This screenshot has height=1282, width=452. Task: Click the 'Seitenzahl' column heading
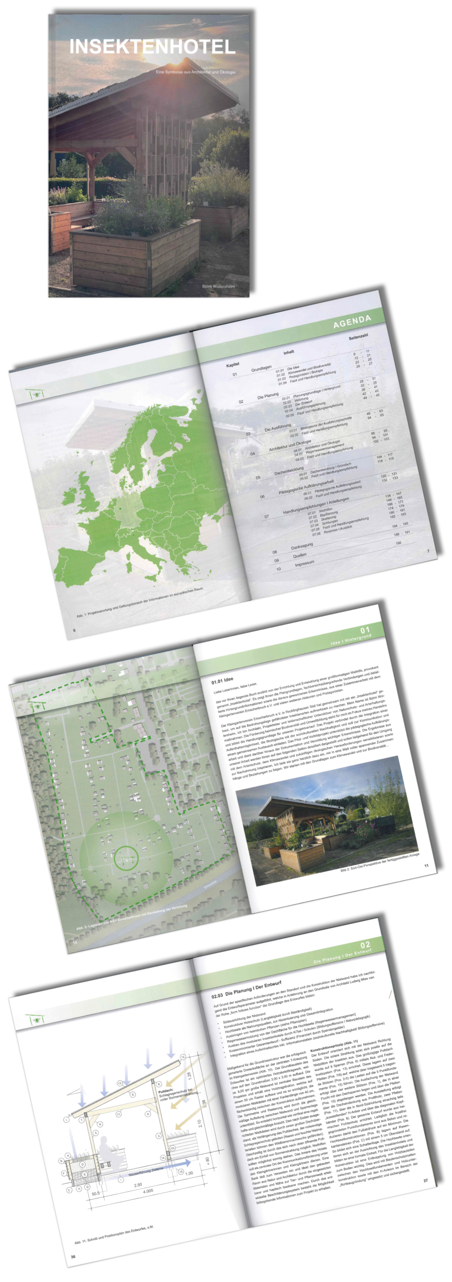coord(358,337)
